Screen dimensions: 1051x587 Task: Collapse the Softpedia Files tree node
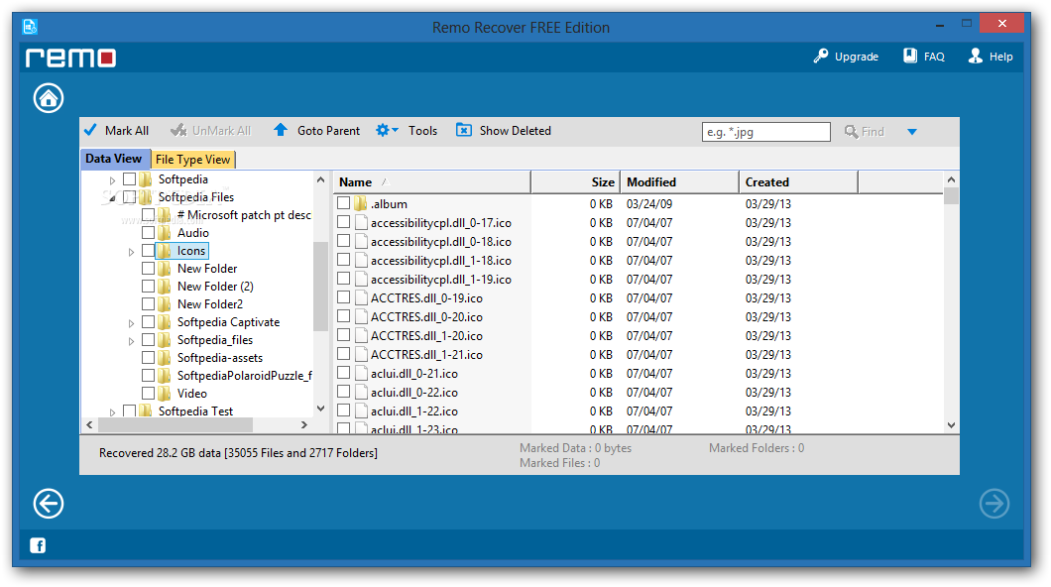[112, 197]
